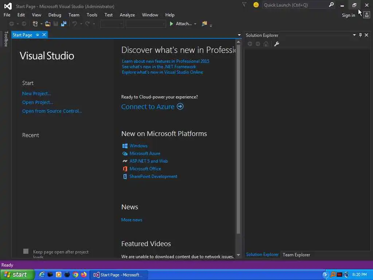Click inside the Quick Launch search field
This screenshot has height=280, width=373.
[295, 5]
